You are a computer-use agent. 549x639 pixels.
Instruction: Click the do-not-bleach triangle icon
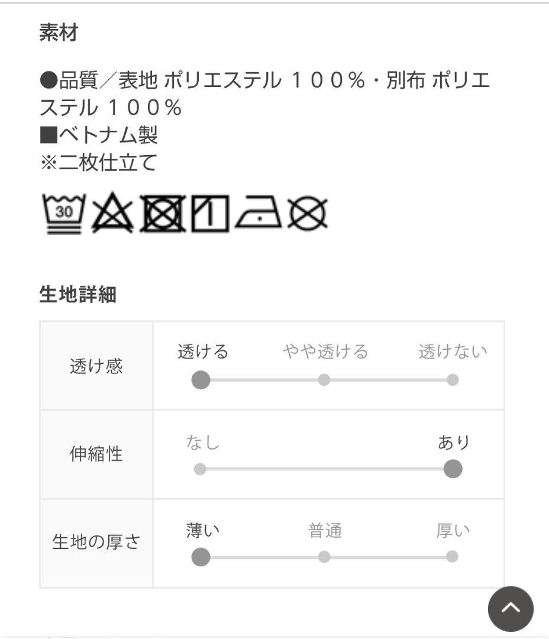pyautogui.click(x=112, y=214)
